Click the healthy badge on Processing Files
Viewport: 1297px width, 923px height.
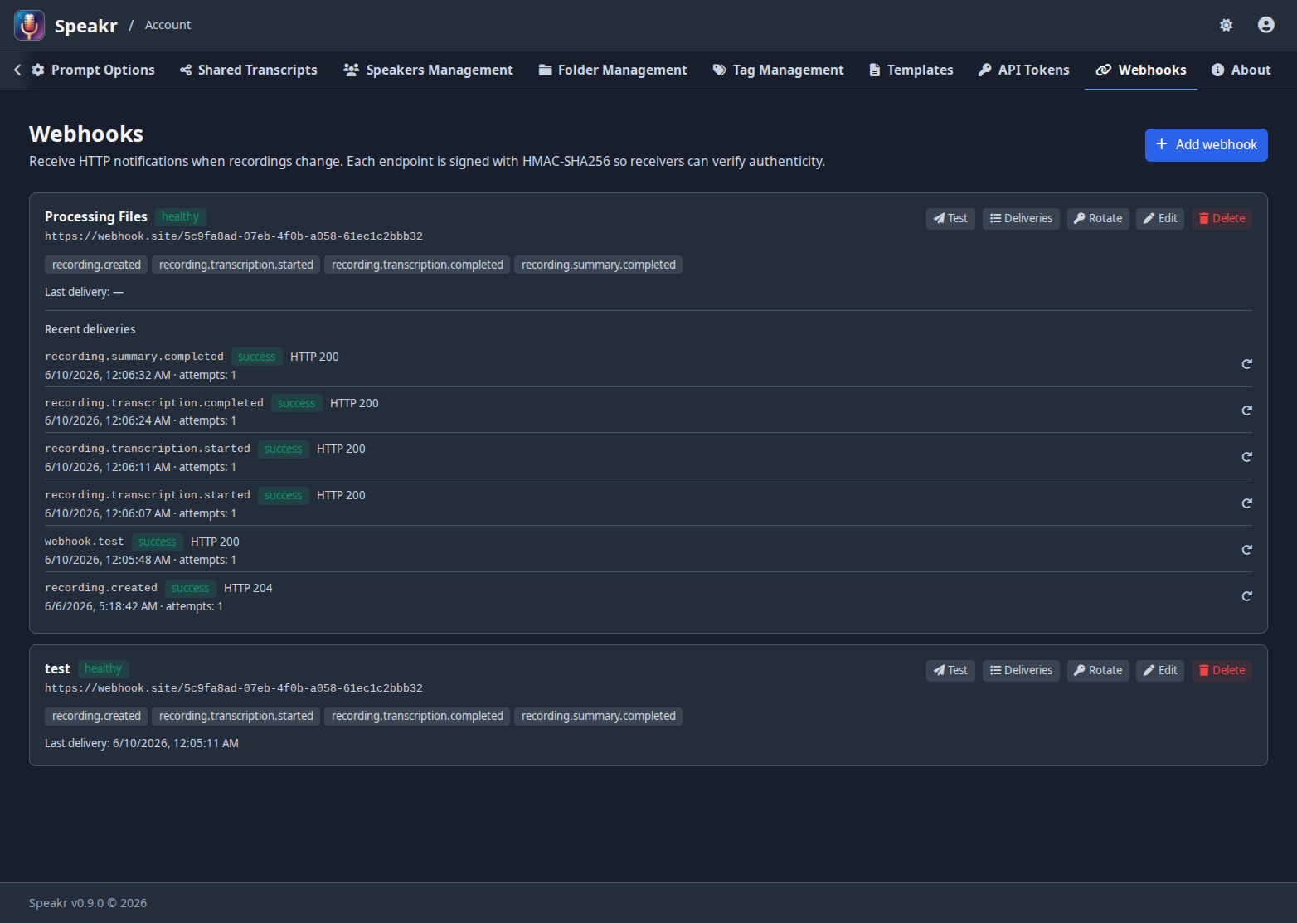click(x=180, y=216)
